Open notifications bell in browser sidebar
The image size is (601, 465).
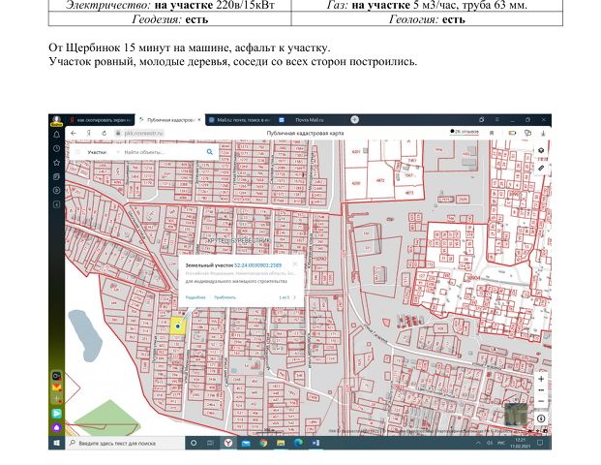(56, 135)
